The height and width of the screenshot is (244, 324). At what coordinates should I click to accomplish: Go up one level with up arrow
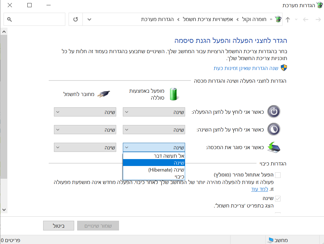pos(288,19)
